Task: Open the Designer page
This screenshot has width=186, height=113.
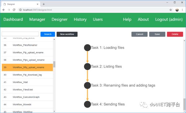Action: tap(60, 20)
